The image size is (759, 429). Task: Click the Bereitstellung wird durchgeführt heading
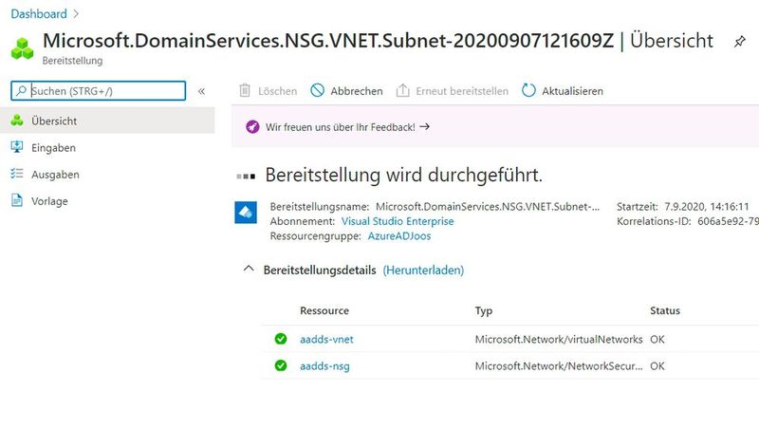coord(404,175)
